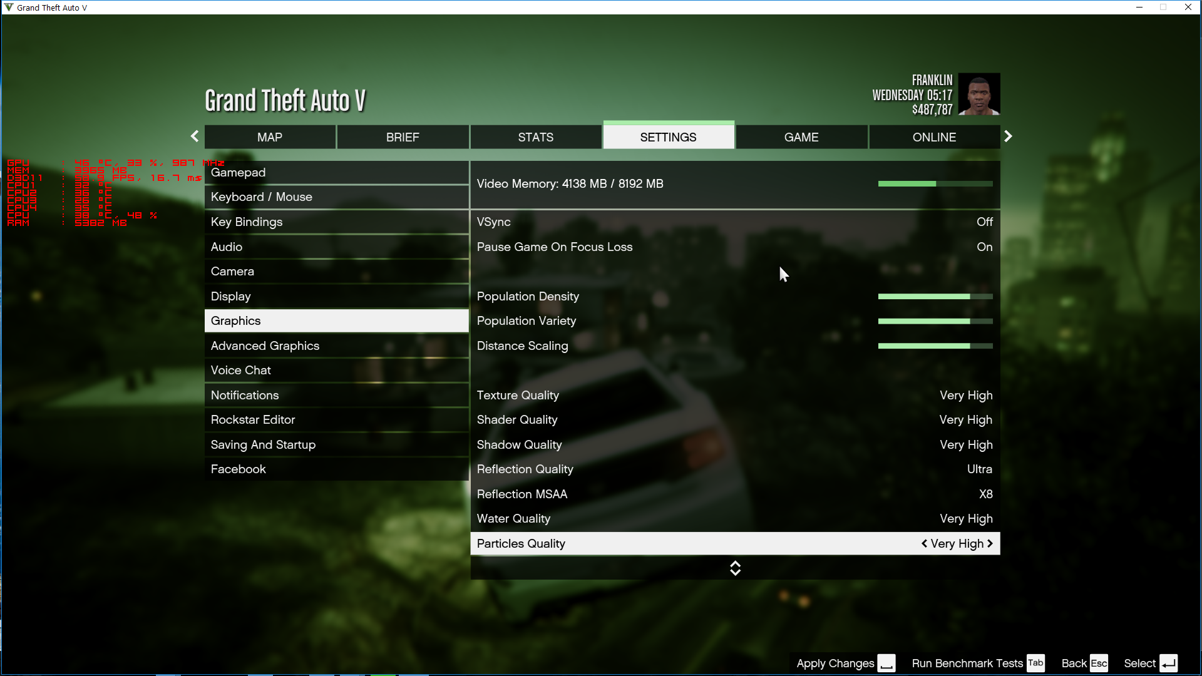Screen dimensions: 1202x676
Task: Select the Reflection Quality row
Action: click(x=735, y=469)
